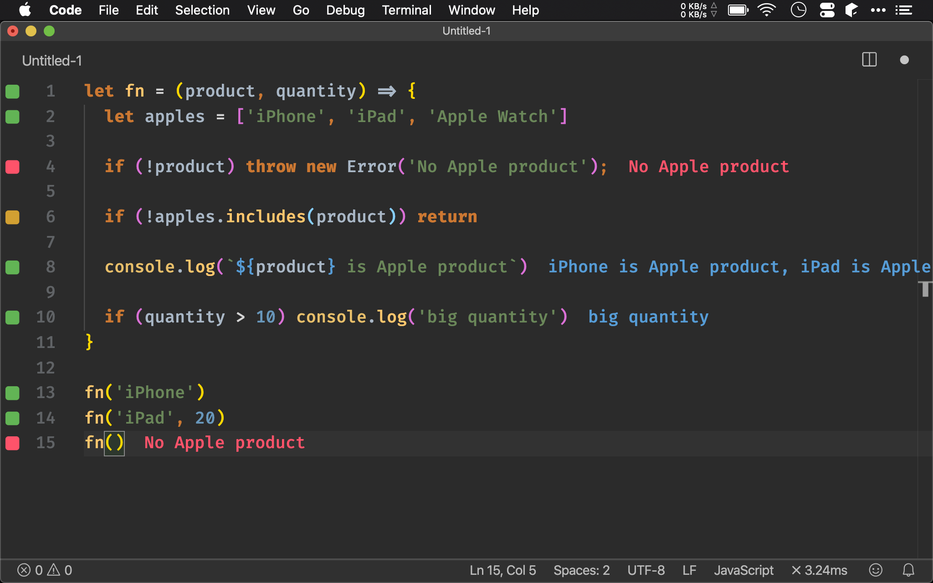Open the Debug menu
This screenshot has width=933, height=583.
coord(345,10)
